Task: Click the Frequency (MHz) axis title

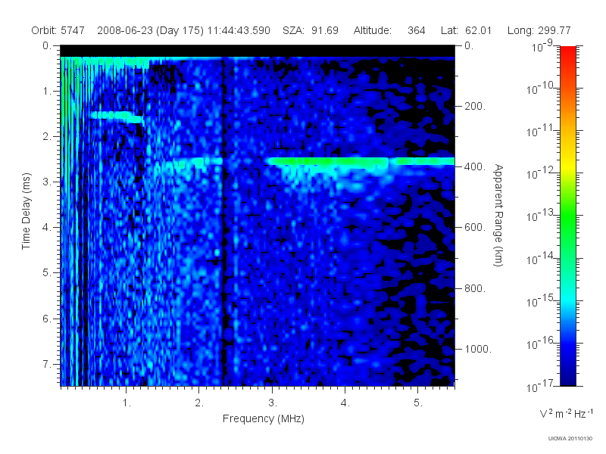Action: tap(263, 418)
